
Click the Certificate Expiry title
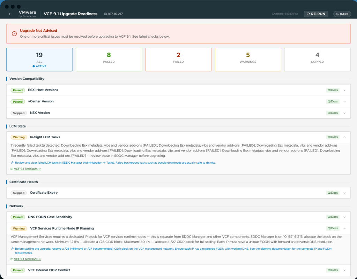pyautogui.click(x=44, y=192)
